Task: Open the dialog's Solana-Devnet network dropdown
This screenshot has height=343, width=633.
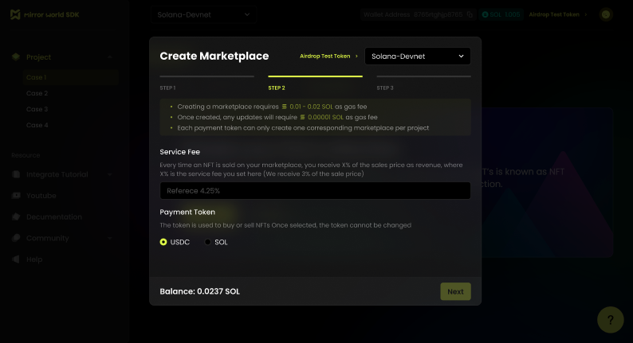Action: tap(418, 56)
